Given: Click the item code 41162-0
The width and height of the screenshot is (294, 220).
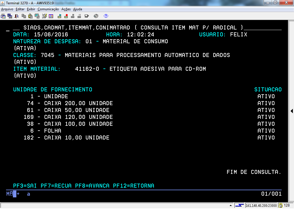Looking at the screenshot, I should [x=87, y=69].
